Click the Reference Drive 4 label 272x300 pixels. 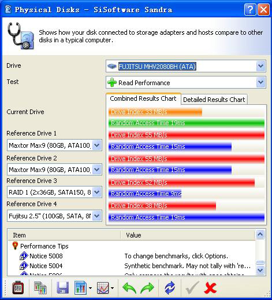pyautogui.click(x=32, y=204)
